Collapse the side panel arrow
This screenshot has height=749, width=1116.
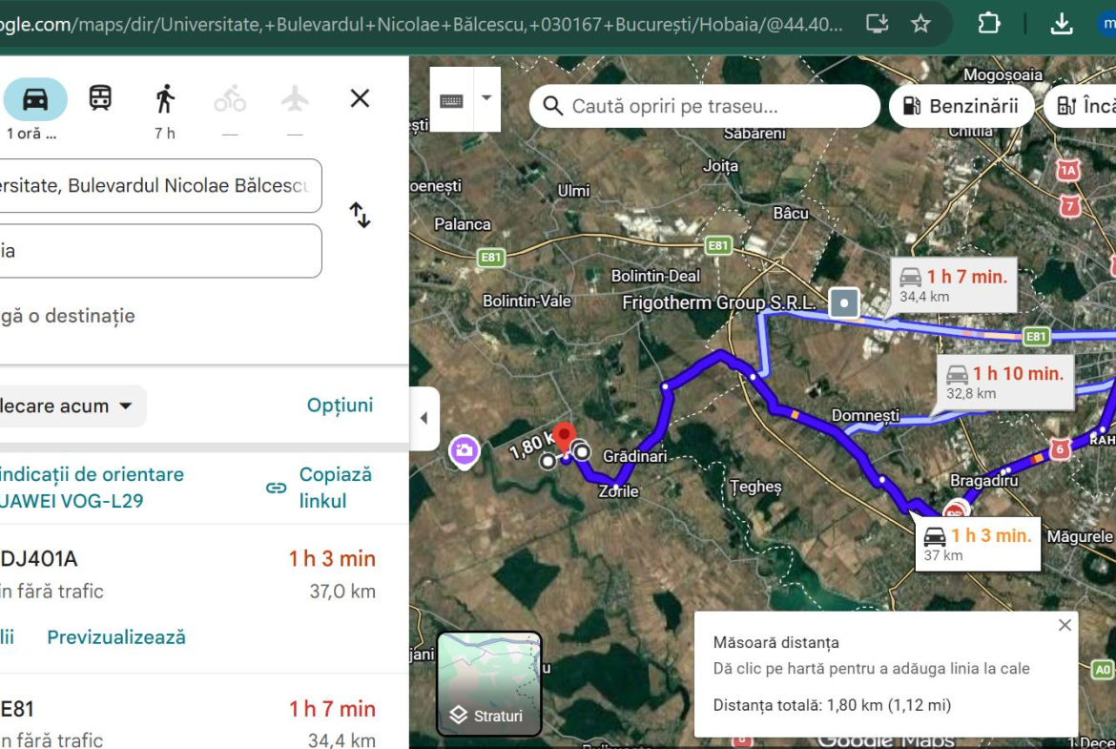click(x=424, y=418)
